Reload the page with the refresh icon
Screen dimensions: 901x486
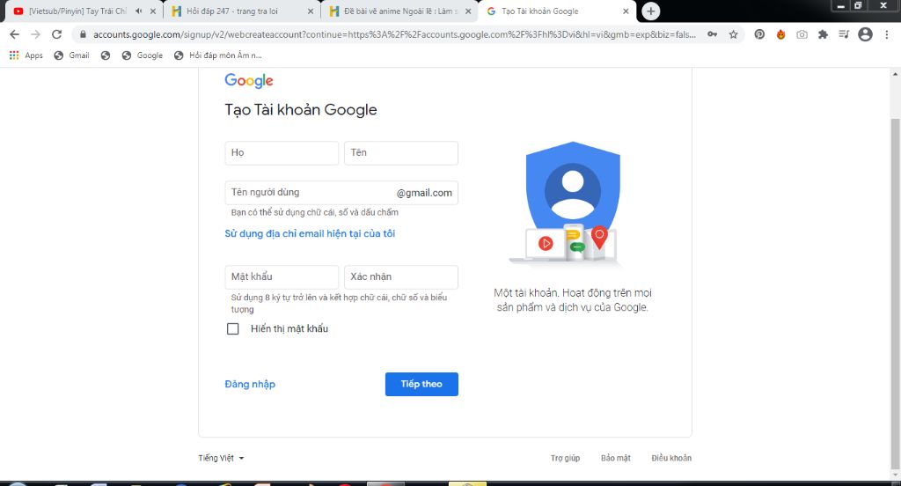coord(56,34)
